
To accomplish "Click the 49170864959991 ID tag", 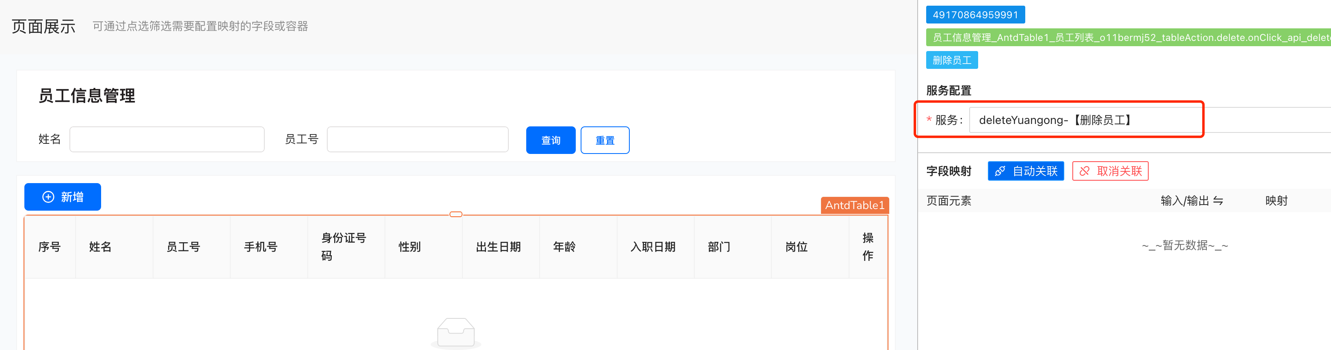I will click(x=976, y=15).
